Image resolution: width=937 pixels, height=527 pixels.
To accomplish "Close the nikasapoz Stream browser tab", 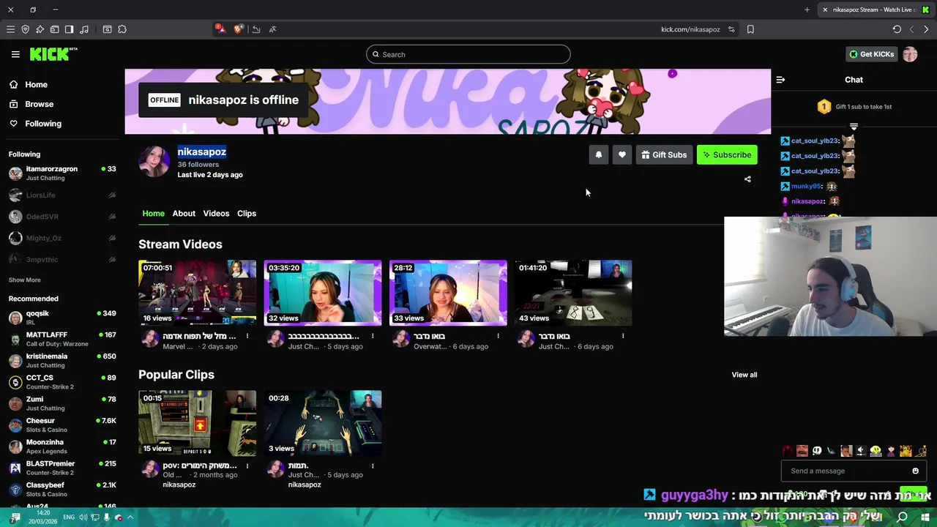I will click(x=825, y=10).
